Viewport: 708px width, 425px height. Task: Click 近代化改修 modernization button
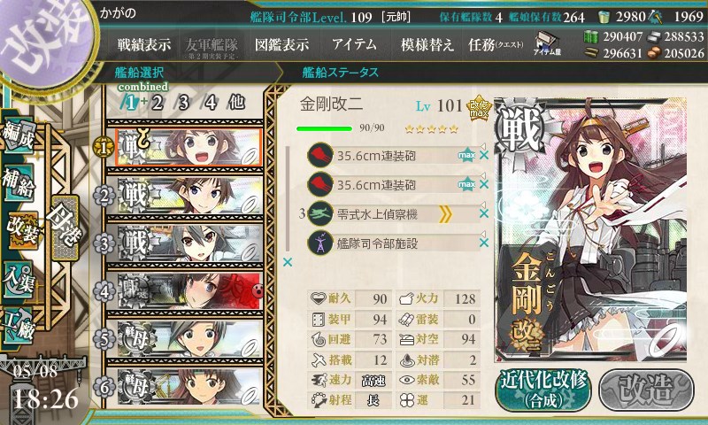click(x=543, y=390)
